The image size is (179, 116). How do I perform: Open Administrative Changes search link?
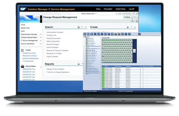tap(55, 32)
